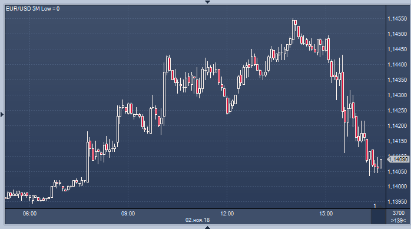Click the >139< visible bars value

[399, 220]
